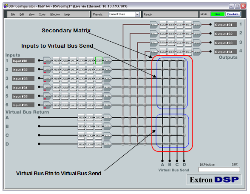Open the Input #01 GAIN block

[47, 60]
